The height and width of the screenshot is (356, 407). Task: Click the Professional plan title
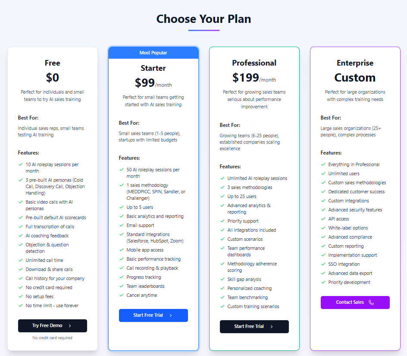254,63
